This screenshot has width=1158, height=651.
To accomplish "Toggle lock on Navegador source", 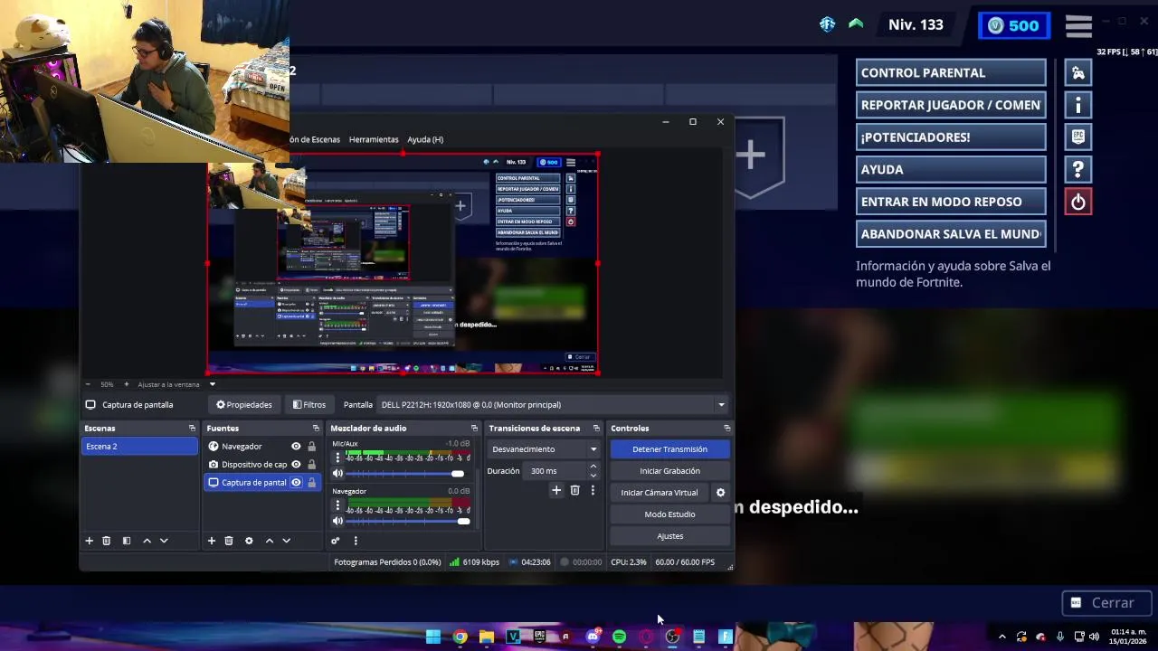I will [x=311, y=446].
